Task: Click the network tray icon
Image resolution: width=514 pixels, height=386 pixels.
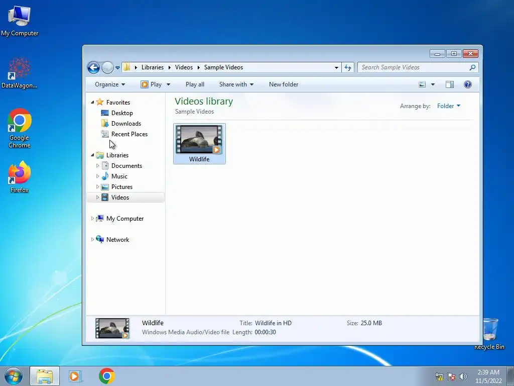Action: [439, 376]
